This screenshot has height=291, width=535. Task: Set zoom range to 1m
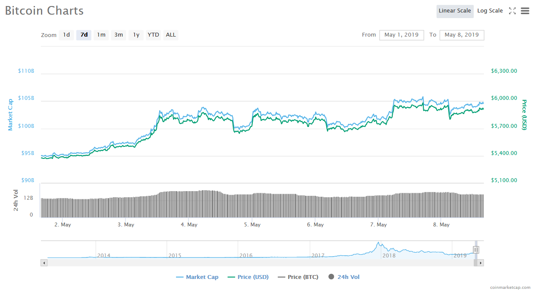(x=101, y=35)
